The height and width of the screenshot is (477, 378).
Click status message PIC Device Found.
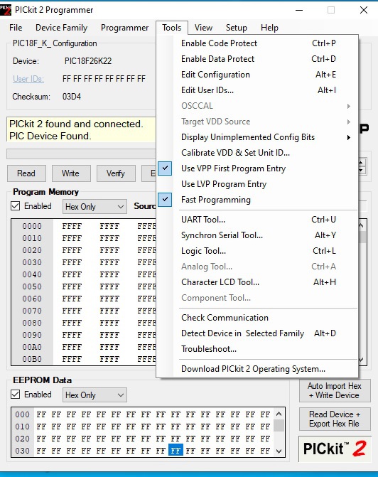pos(50,136)
